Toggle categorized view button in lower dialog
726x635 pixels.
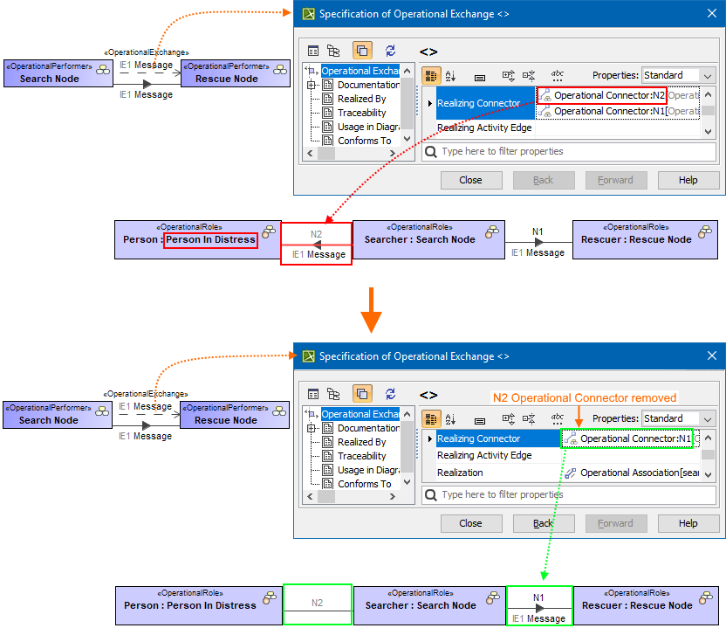(x=430, y=419)
